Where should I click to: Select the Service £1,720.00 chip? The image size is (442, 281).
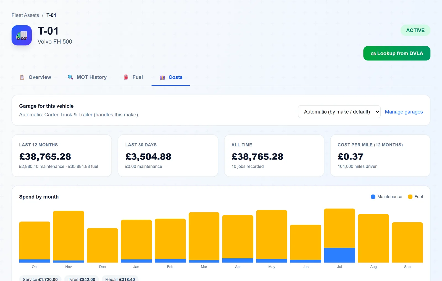coord(40,279)
